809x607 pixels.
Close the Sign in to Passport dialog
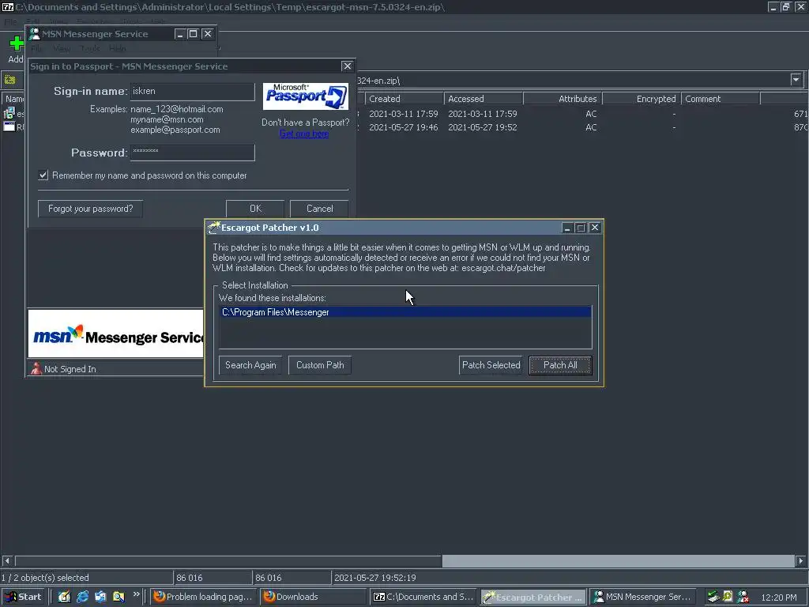click(x=348, y=66)
